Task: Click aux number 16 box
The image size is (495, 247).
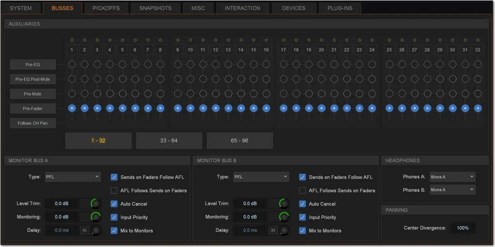Action: pos(266,50)
